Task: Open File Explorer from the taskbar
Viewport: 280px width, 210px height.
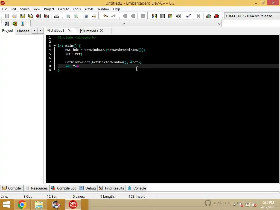Action: [x=39, y=205]
